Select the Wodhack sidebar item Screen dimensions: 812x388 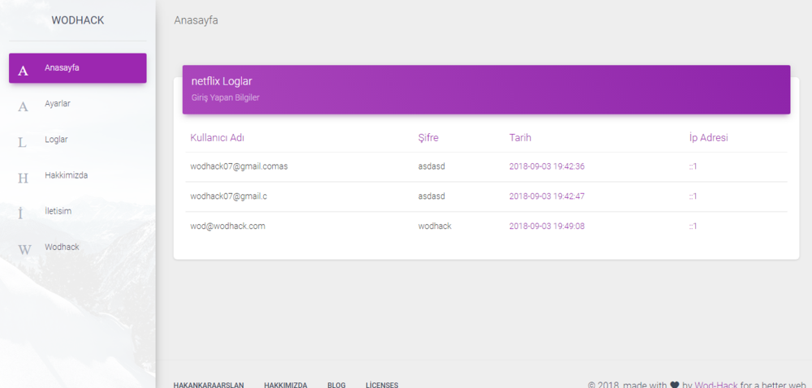(78, 247)
